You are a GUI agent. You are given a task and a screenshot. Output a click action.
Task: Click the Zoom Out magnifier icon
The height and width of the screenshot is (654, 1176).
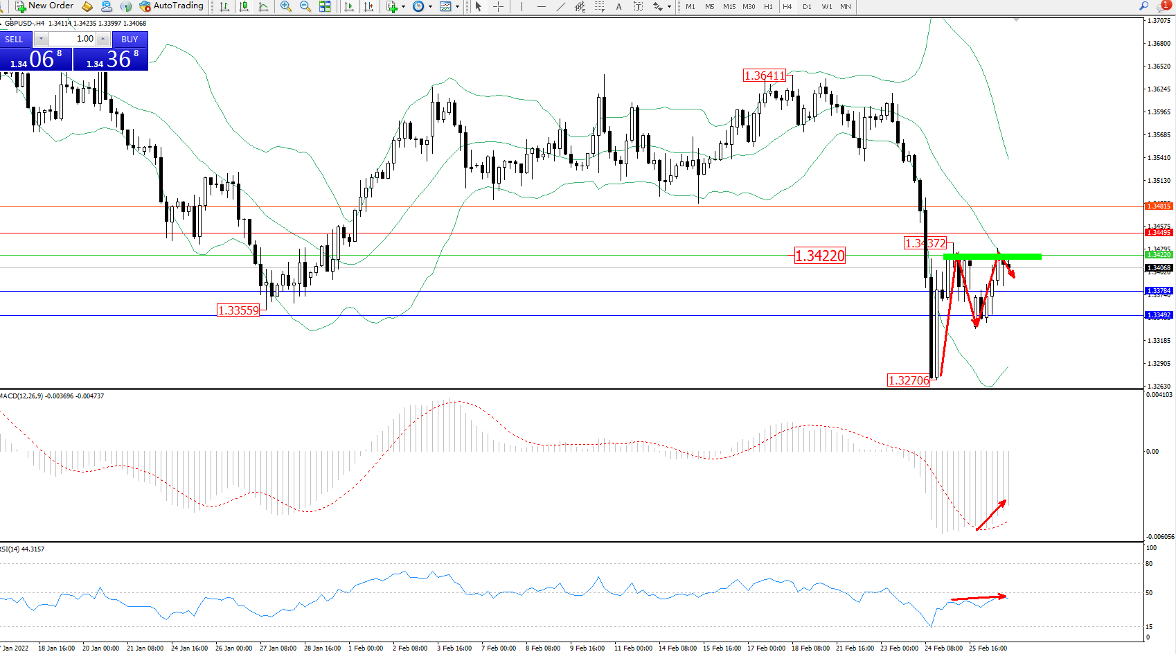click(305, 6)
